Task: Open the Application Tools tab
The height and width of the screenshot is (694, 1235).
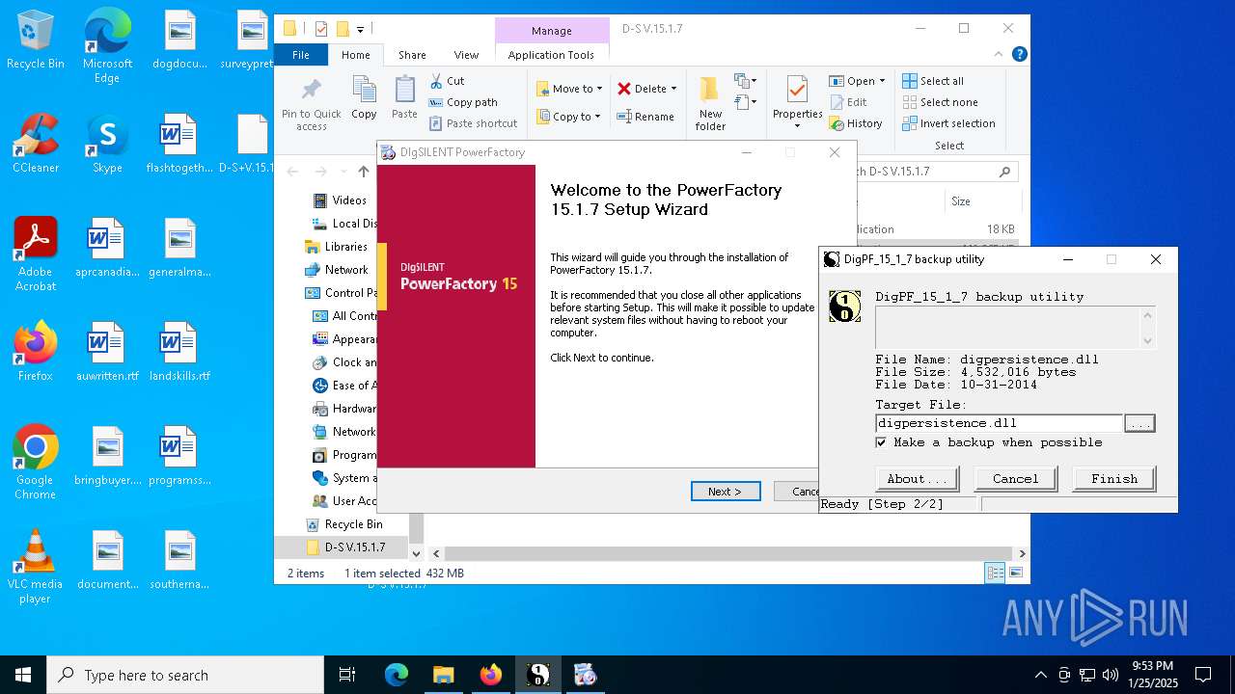Action: [x=551, y=55]
